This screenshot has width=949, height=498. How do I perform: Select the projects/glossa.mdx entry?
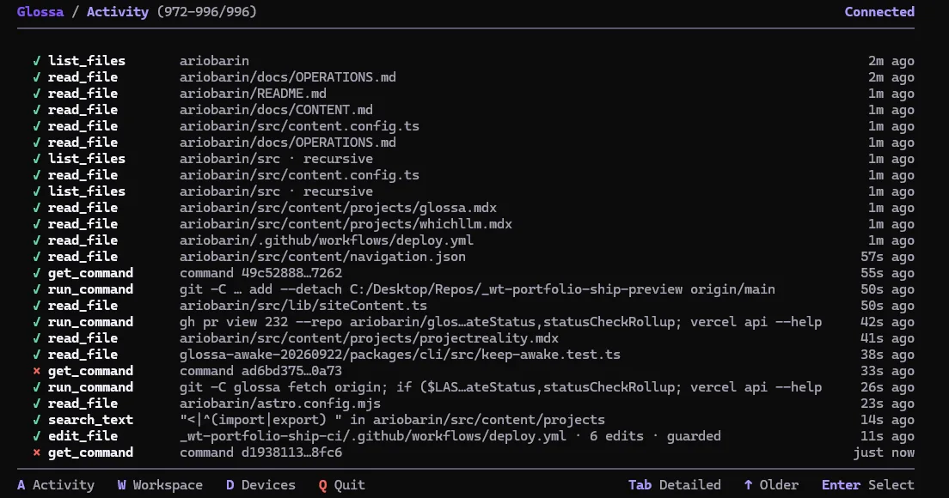point(474,208)
